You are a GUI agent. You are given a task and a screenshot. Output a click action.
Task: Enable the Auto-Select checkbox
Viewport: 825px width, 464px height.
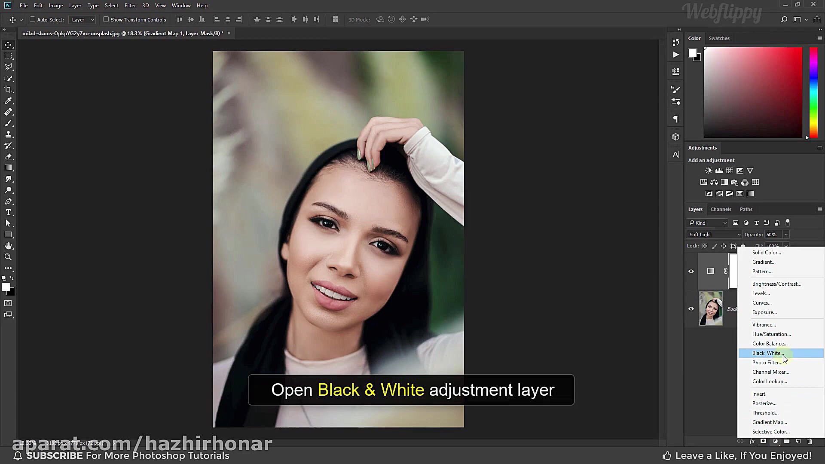(x=32, y=19)
